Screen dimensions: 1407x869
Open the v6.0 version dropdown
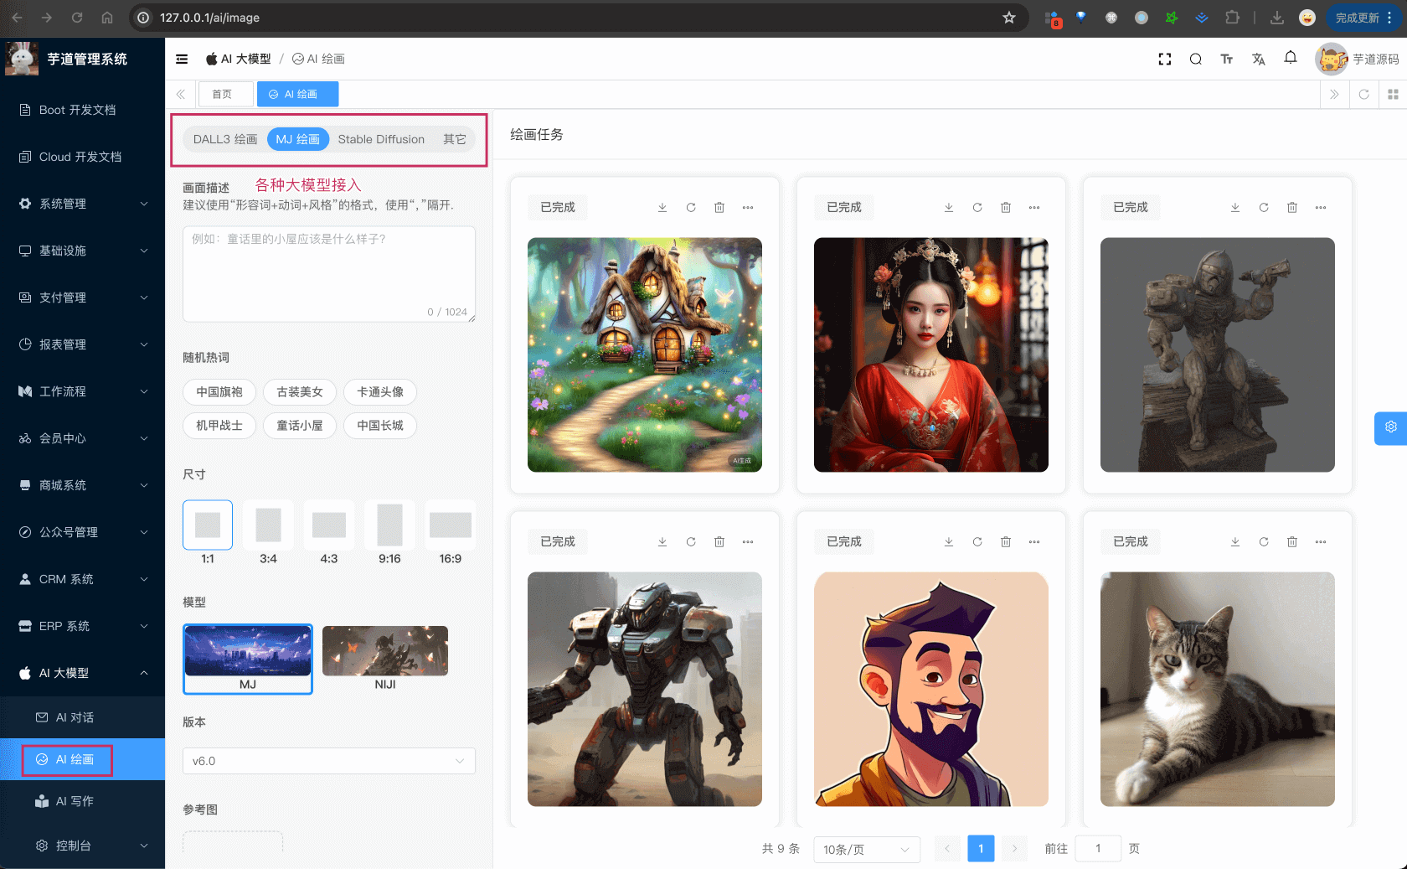pyautogui.click(x=328, y=761)
